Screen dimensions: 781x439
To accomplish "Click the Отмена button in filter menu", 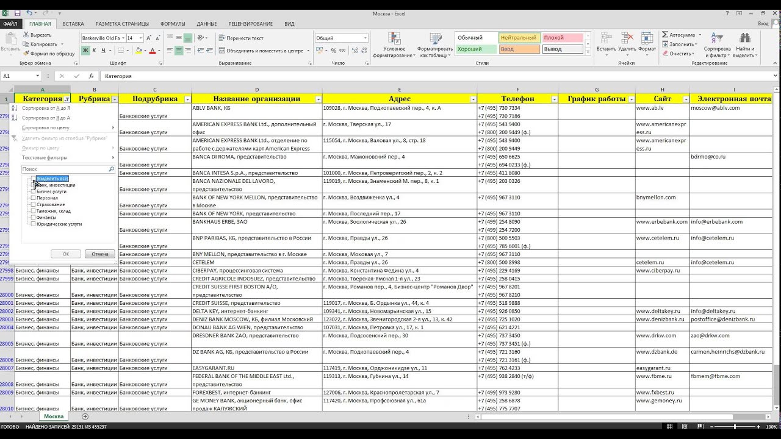I will click(x=100, y=254).
